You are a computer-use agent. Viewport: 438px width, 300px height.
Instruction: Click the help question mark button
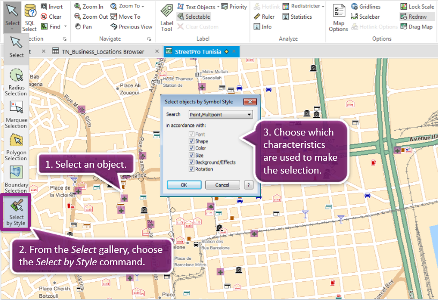tap(249, 185)
